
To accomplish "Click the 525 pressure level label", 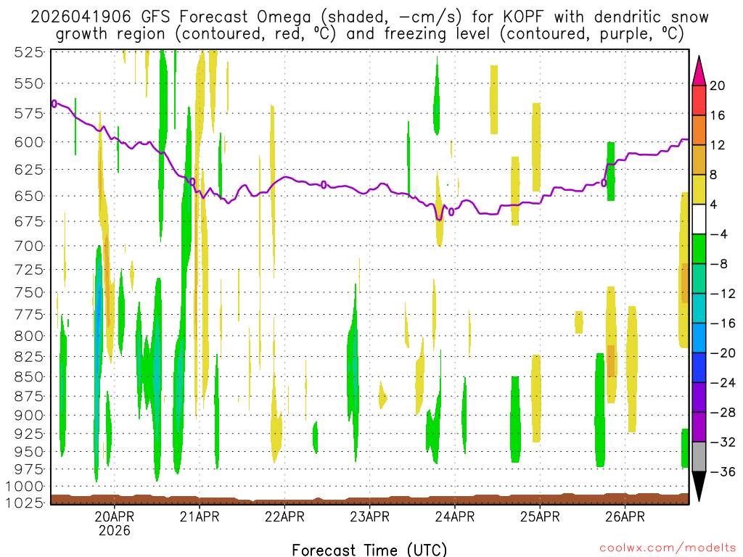I will point(29,52).
